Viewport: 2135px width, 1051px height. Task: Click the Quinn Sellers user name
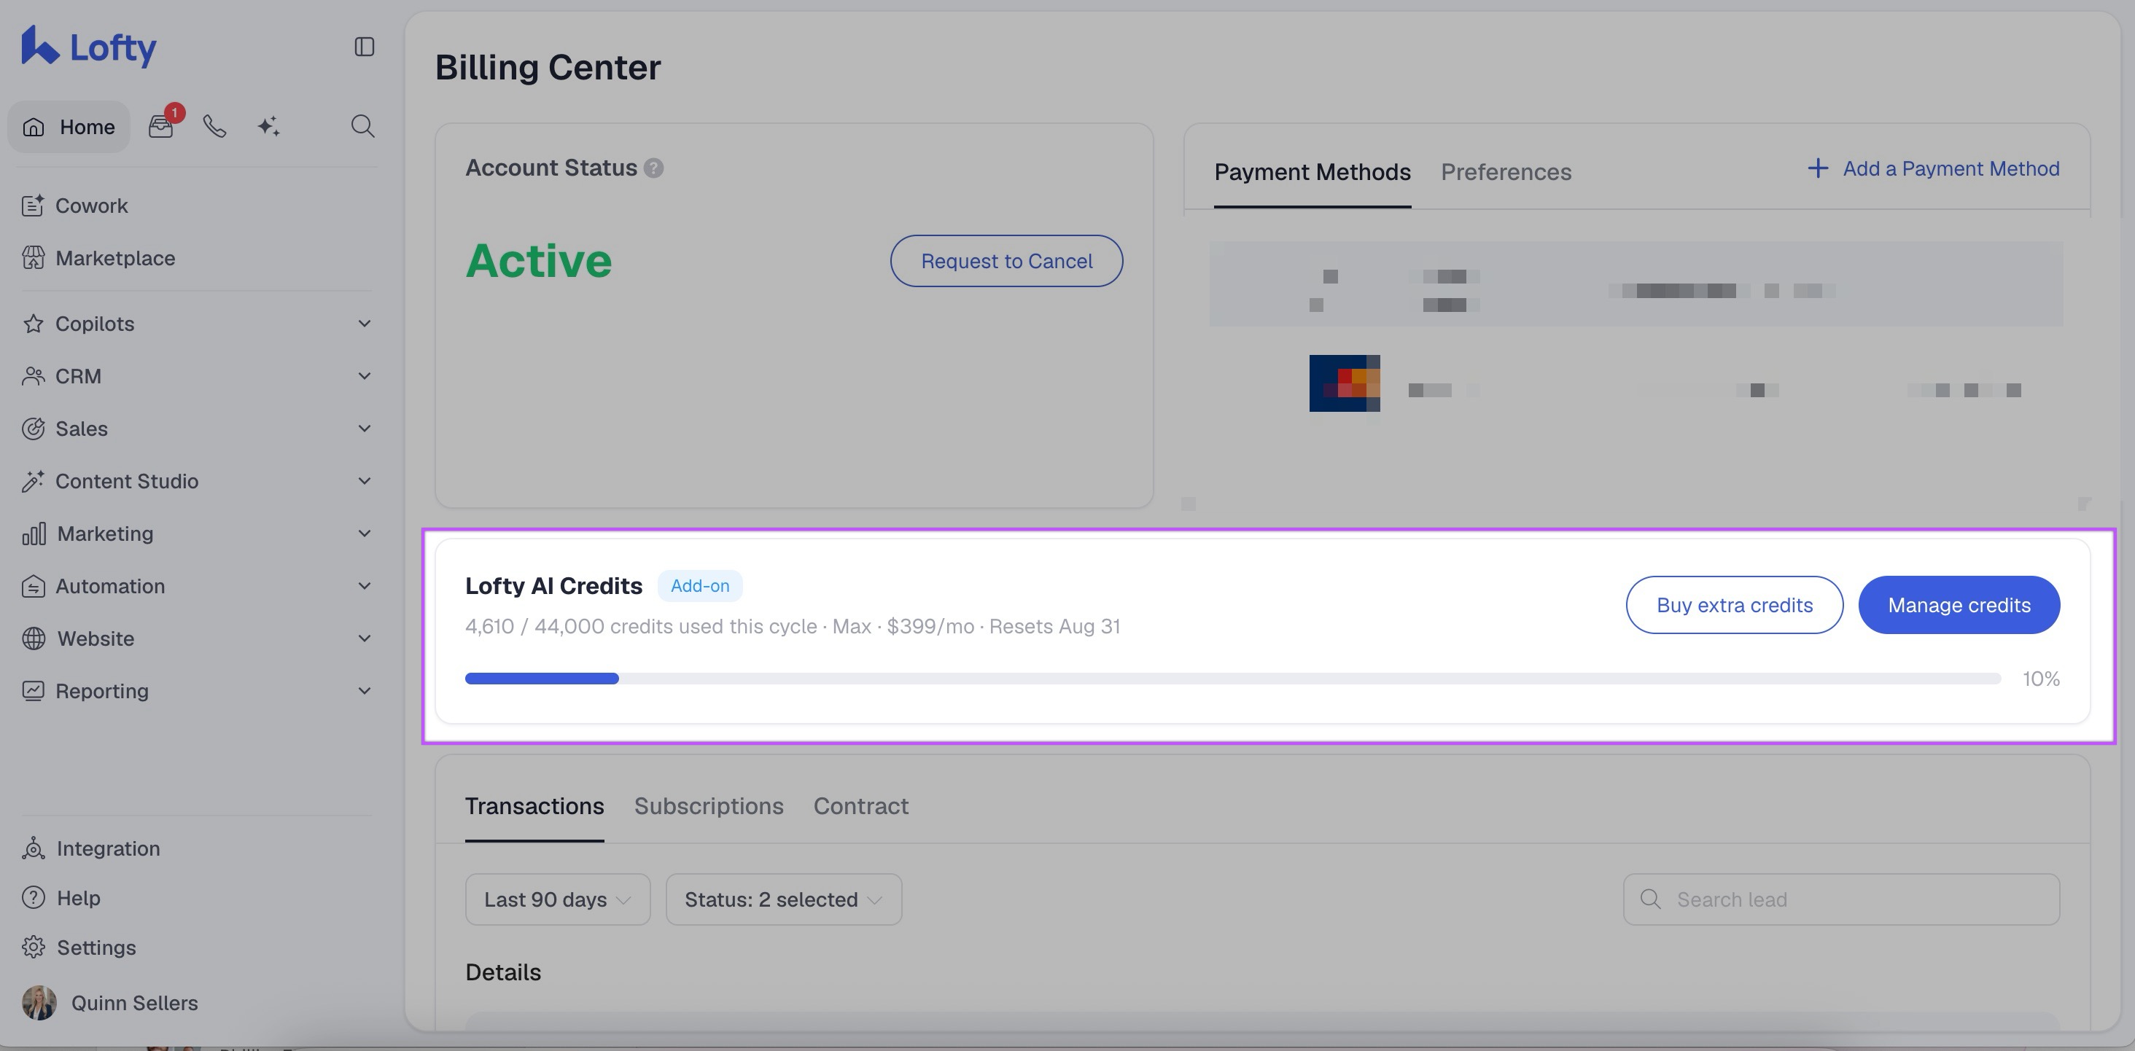coord(134,1003)
